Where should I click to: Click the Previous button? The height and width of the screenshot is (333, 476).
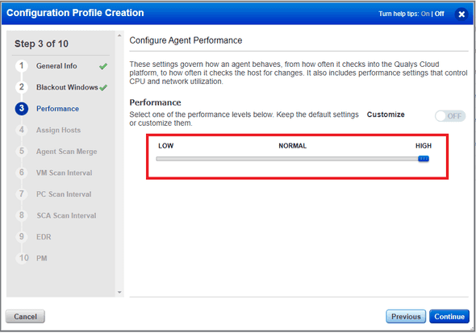pos(406,317)
